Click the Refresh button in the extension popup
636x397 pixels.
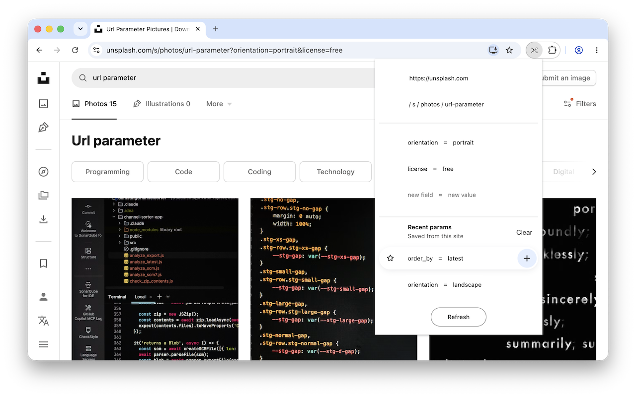pos(458,317)
